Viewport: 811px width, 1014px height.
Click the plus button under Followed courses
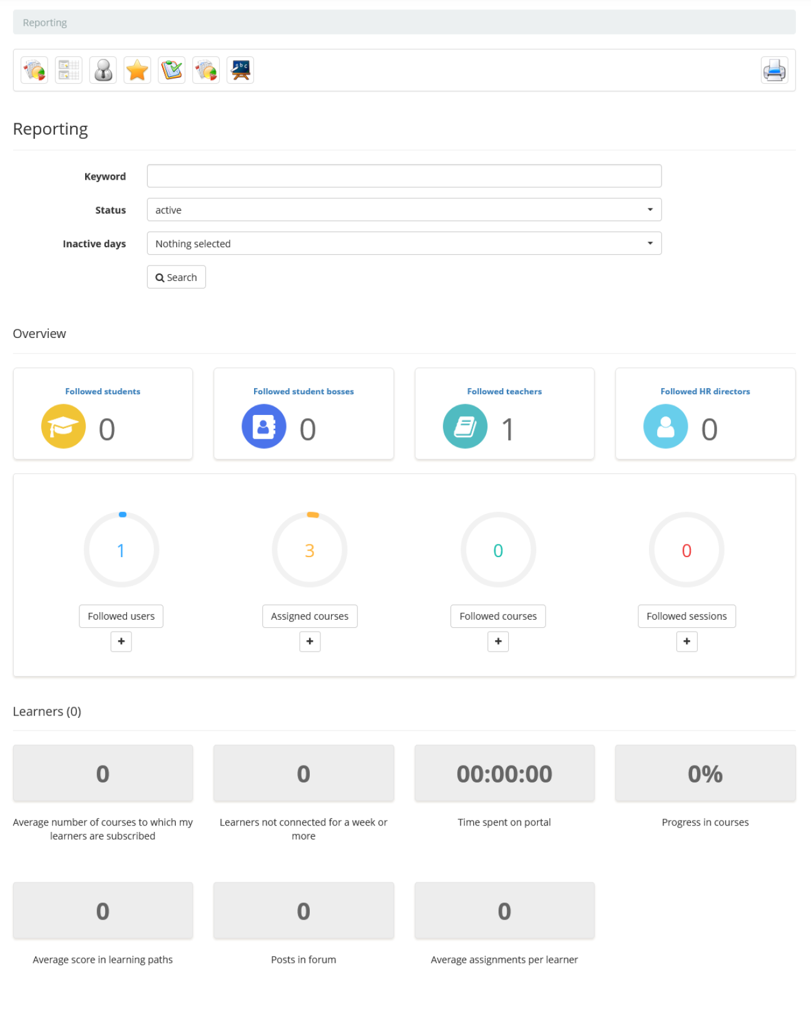click(498, 642)
